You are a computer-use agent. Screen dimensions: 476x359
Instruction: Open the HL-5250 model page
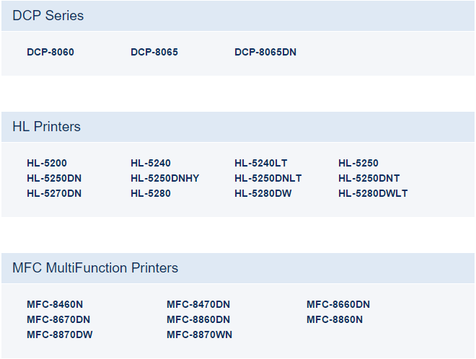click(x=358, y=163)
